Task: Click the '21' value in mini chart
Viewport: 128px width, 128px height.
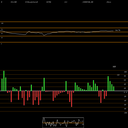Action: (x=82, y=121)
